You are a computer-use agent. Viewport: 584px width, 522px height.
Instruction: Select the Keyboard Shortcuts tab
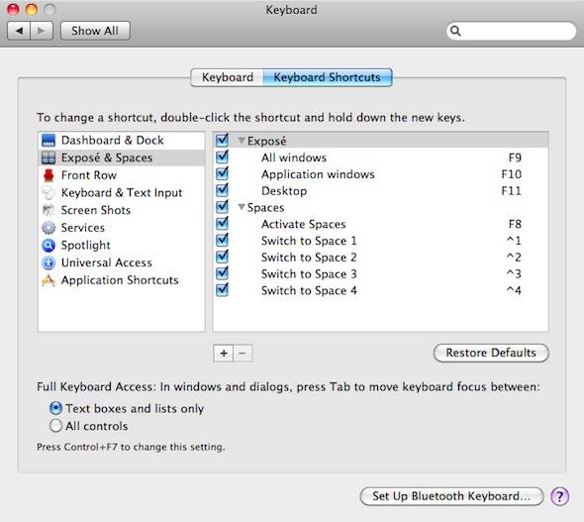tap(328, 77)
